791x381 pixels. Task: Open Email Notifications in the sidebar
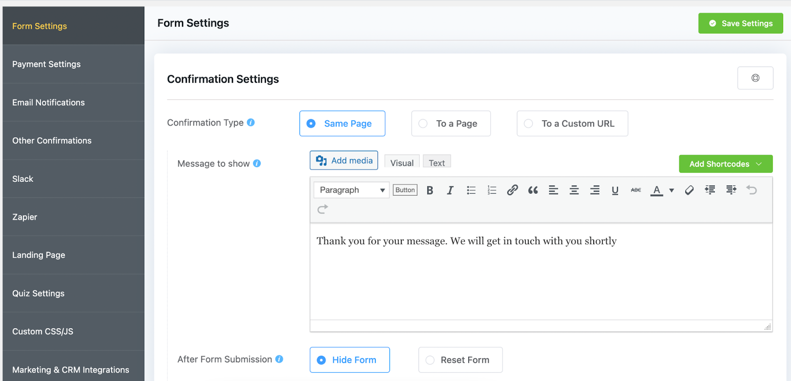point(48,102)
